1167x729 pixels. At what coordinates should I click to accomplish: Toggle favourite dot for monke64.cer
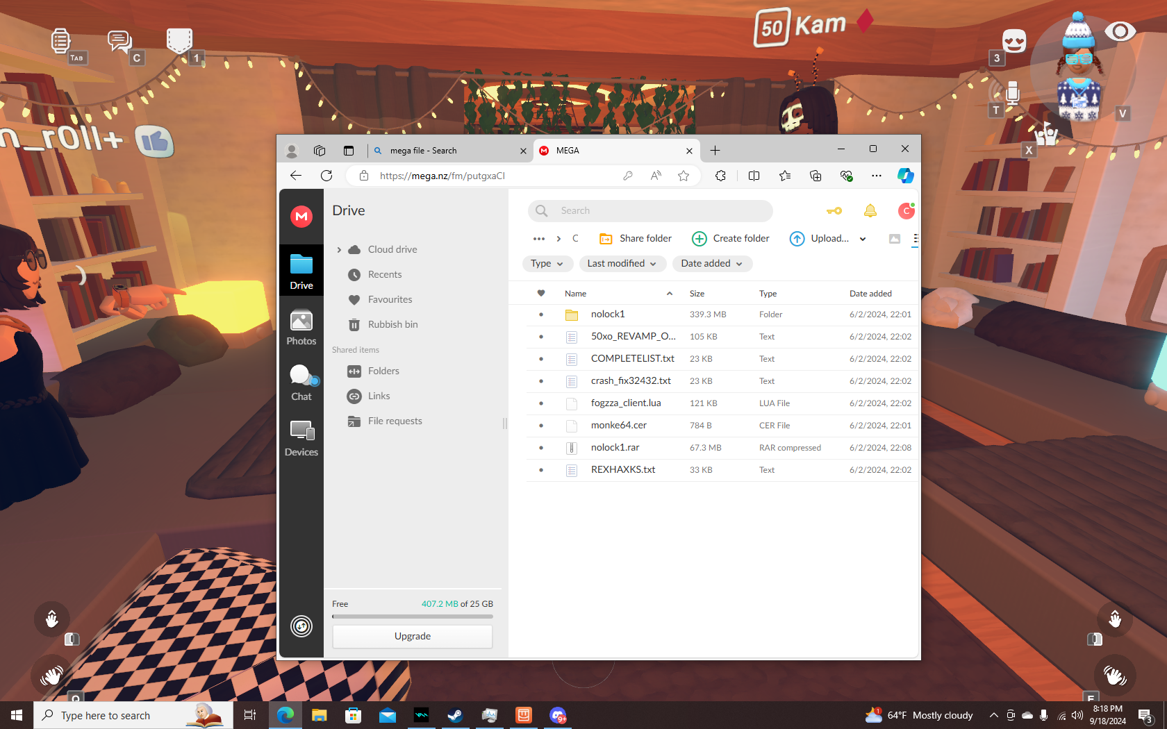click(541, 426)
